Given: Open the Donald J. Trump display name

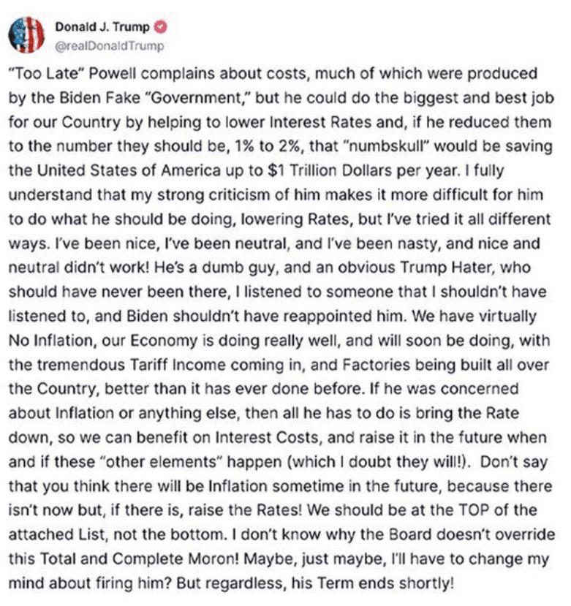Looking at the screenshot, I should 102,27.
